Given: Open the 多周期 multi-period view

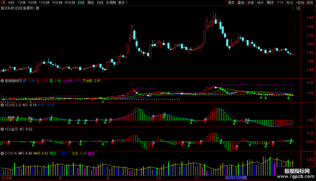Looking at the screenshot, I should (x=111, y=3).
